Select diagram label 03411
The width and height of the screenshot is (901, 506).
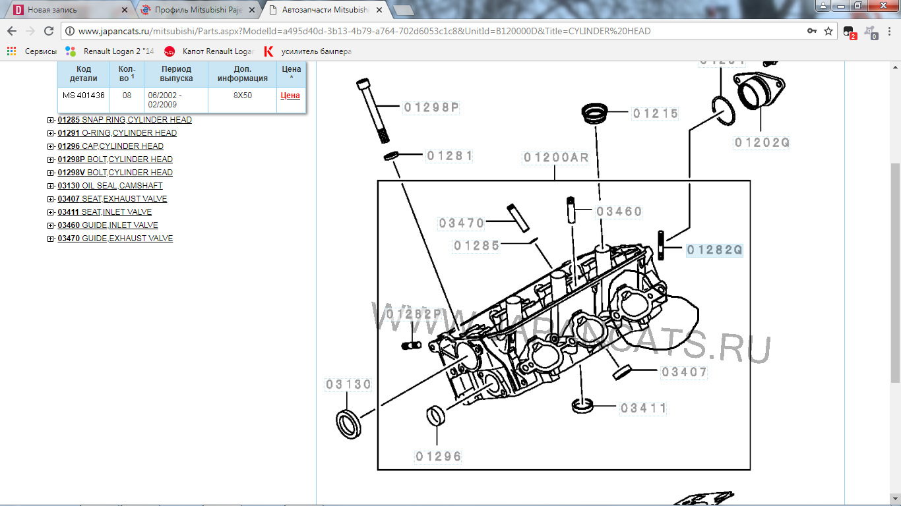pyautogui.click(x=644, y=408)
